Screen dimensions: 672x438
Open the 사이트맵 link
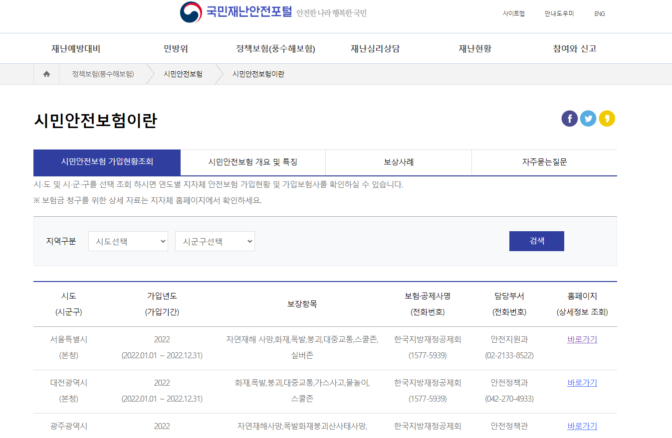tap(513, 13)
